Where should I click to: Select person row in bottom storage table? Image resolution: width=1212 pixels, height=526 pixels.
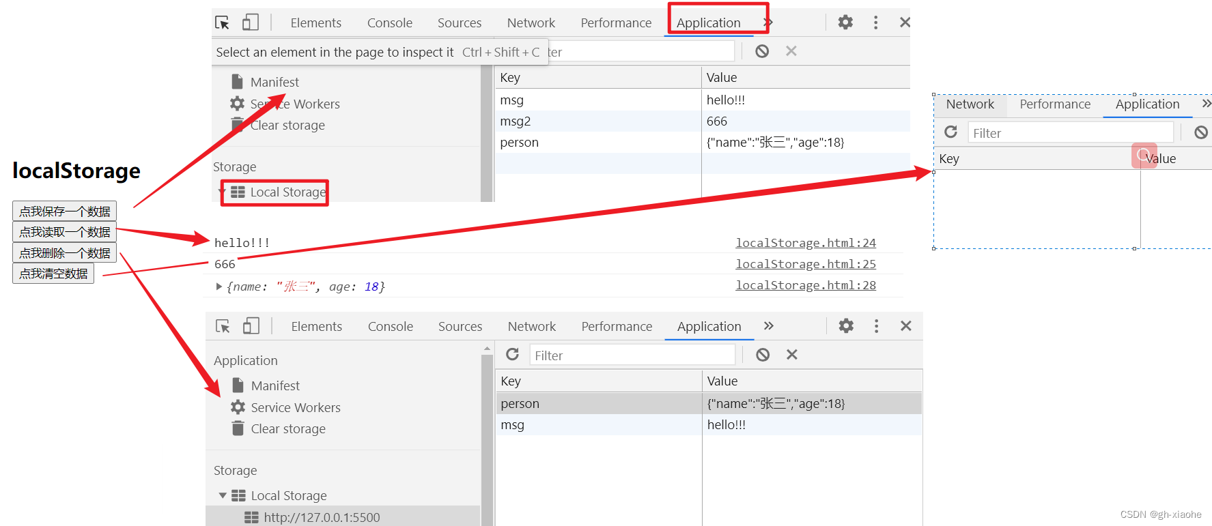(709, 403)
